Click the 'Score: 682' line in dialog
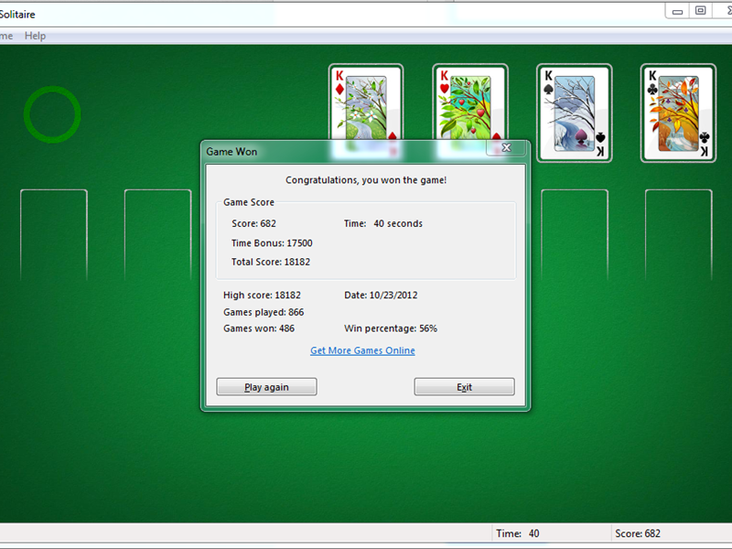Viewport: 732px width, 549px height. pyautogui.click(x=253, y=223)
